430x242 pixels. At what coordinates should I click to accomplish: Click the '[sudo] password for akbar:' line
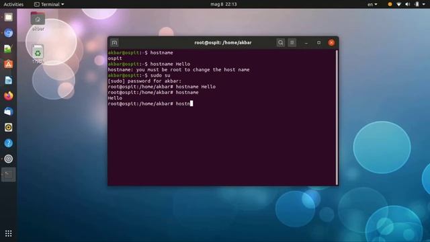click(x=144, y=81)
